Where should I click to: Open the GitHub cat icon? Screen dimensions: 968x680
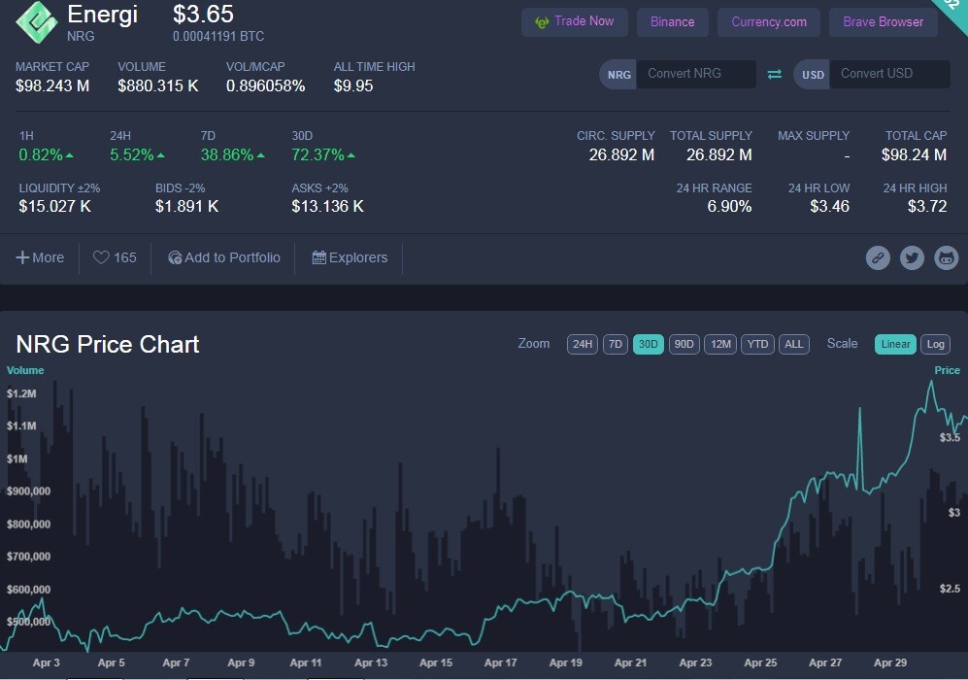pos(946,257)
